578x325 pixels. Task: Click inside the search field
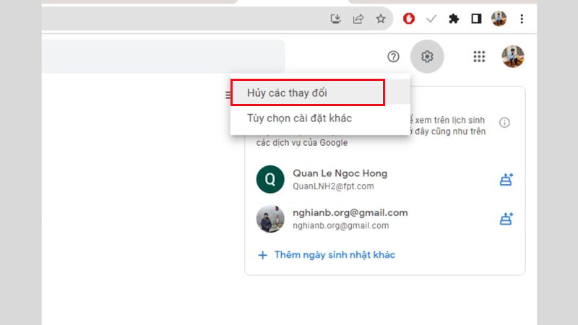click(163, 56)
